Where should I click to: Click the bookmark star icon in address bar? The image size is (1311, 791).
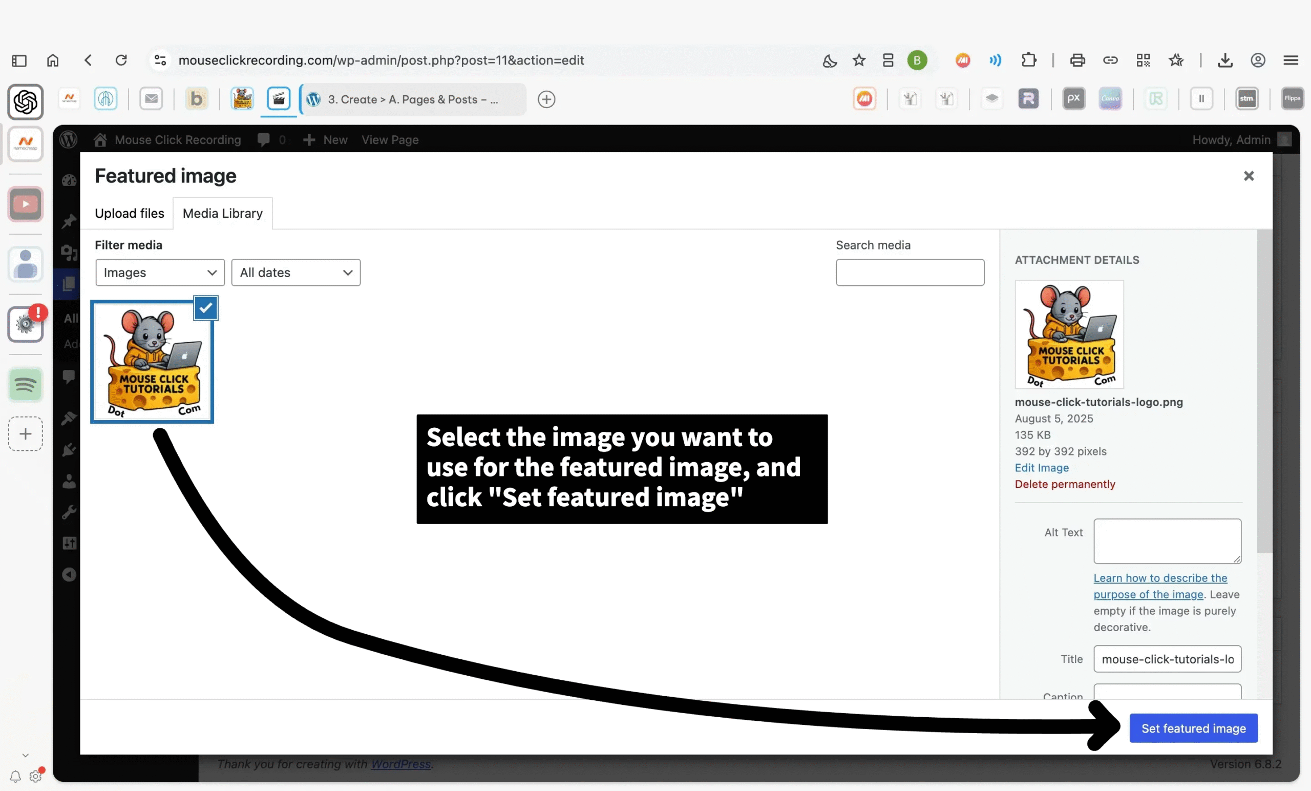coord(859,60)
